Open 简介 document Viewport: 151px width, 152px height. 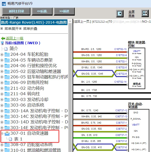14,48
